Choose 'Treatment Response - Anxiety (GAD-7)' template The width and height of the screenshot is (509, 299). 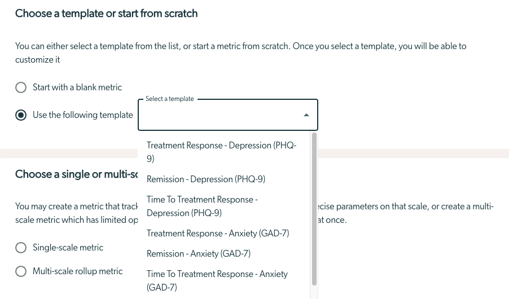224,234
